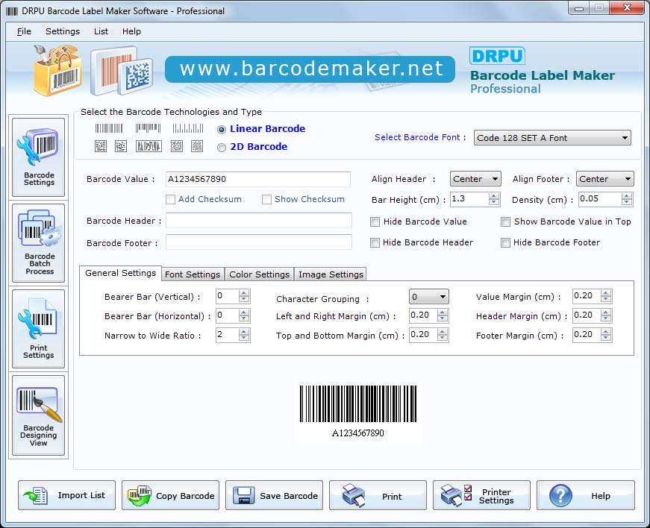Open the Select Barcode Font dropdown
The width and height of the screenshot is (650, 528).
(552, 138)
